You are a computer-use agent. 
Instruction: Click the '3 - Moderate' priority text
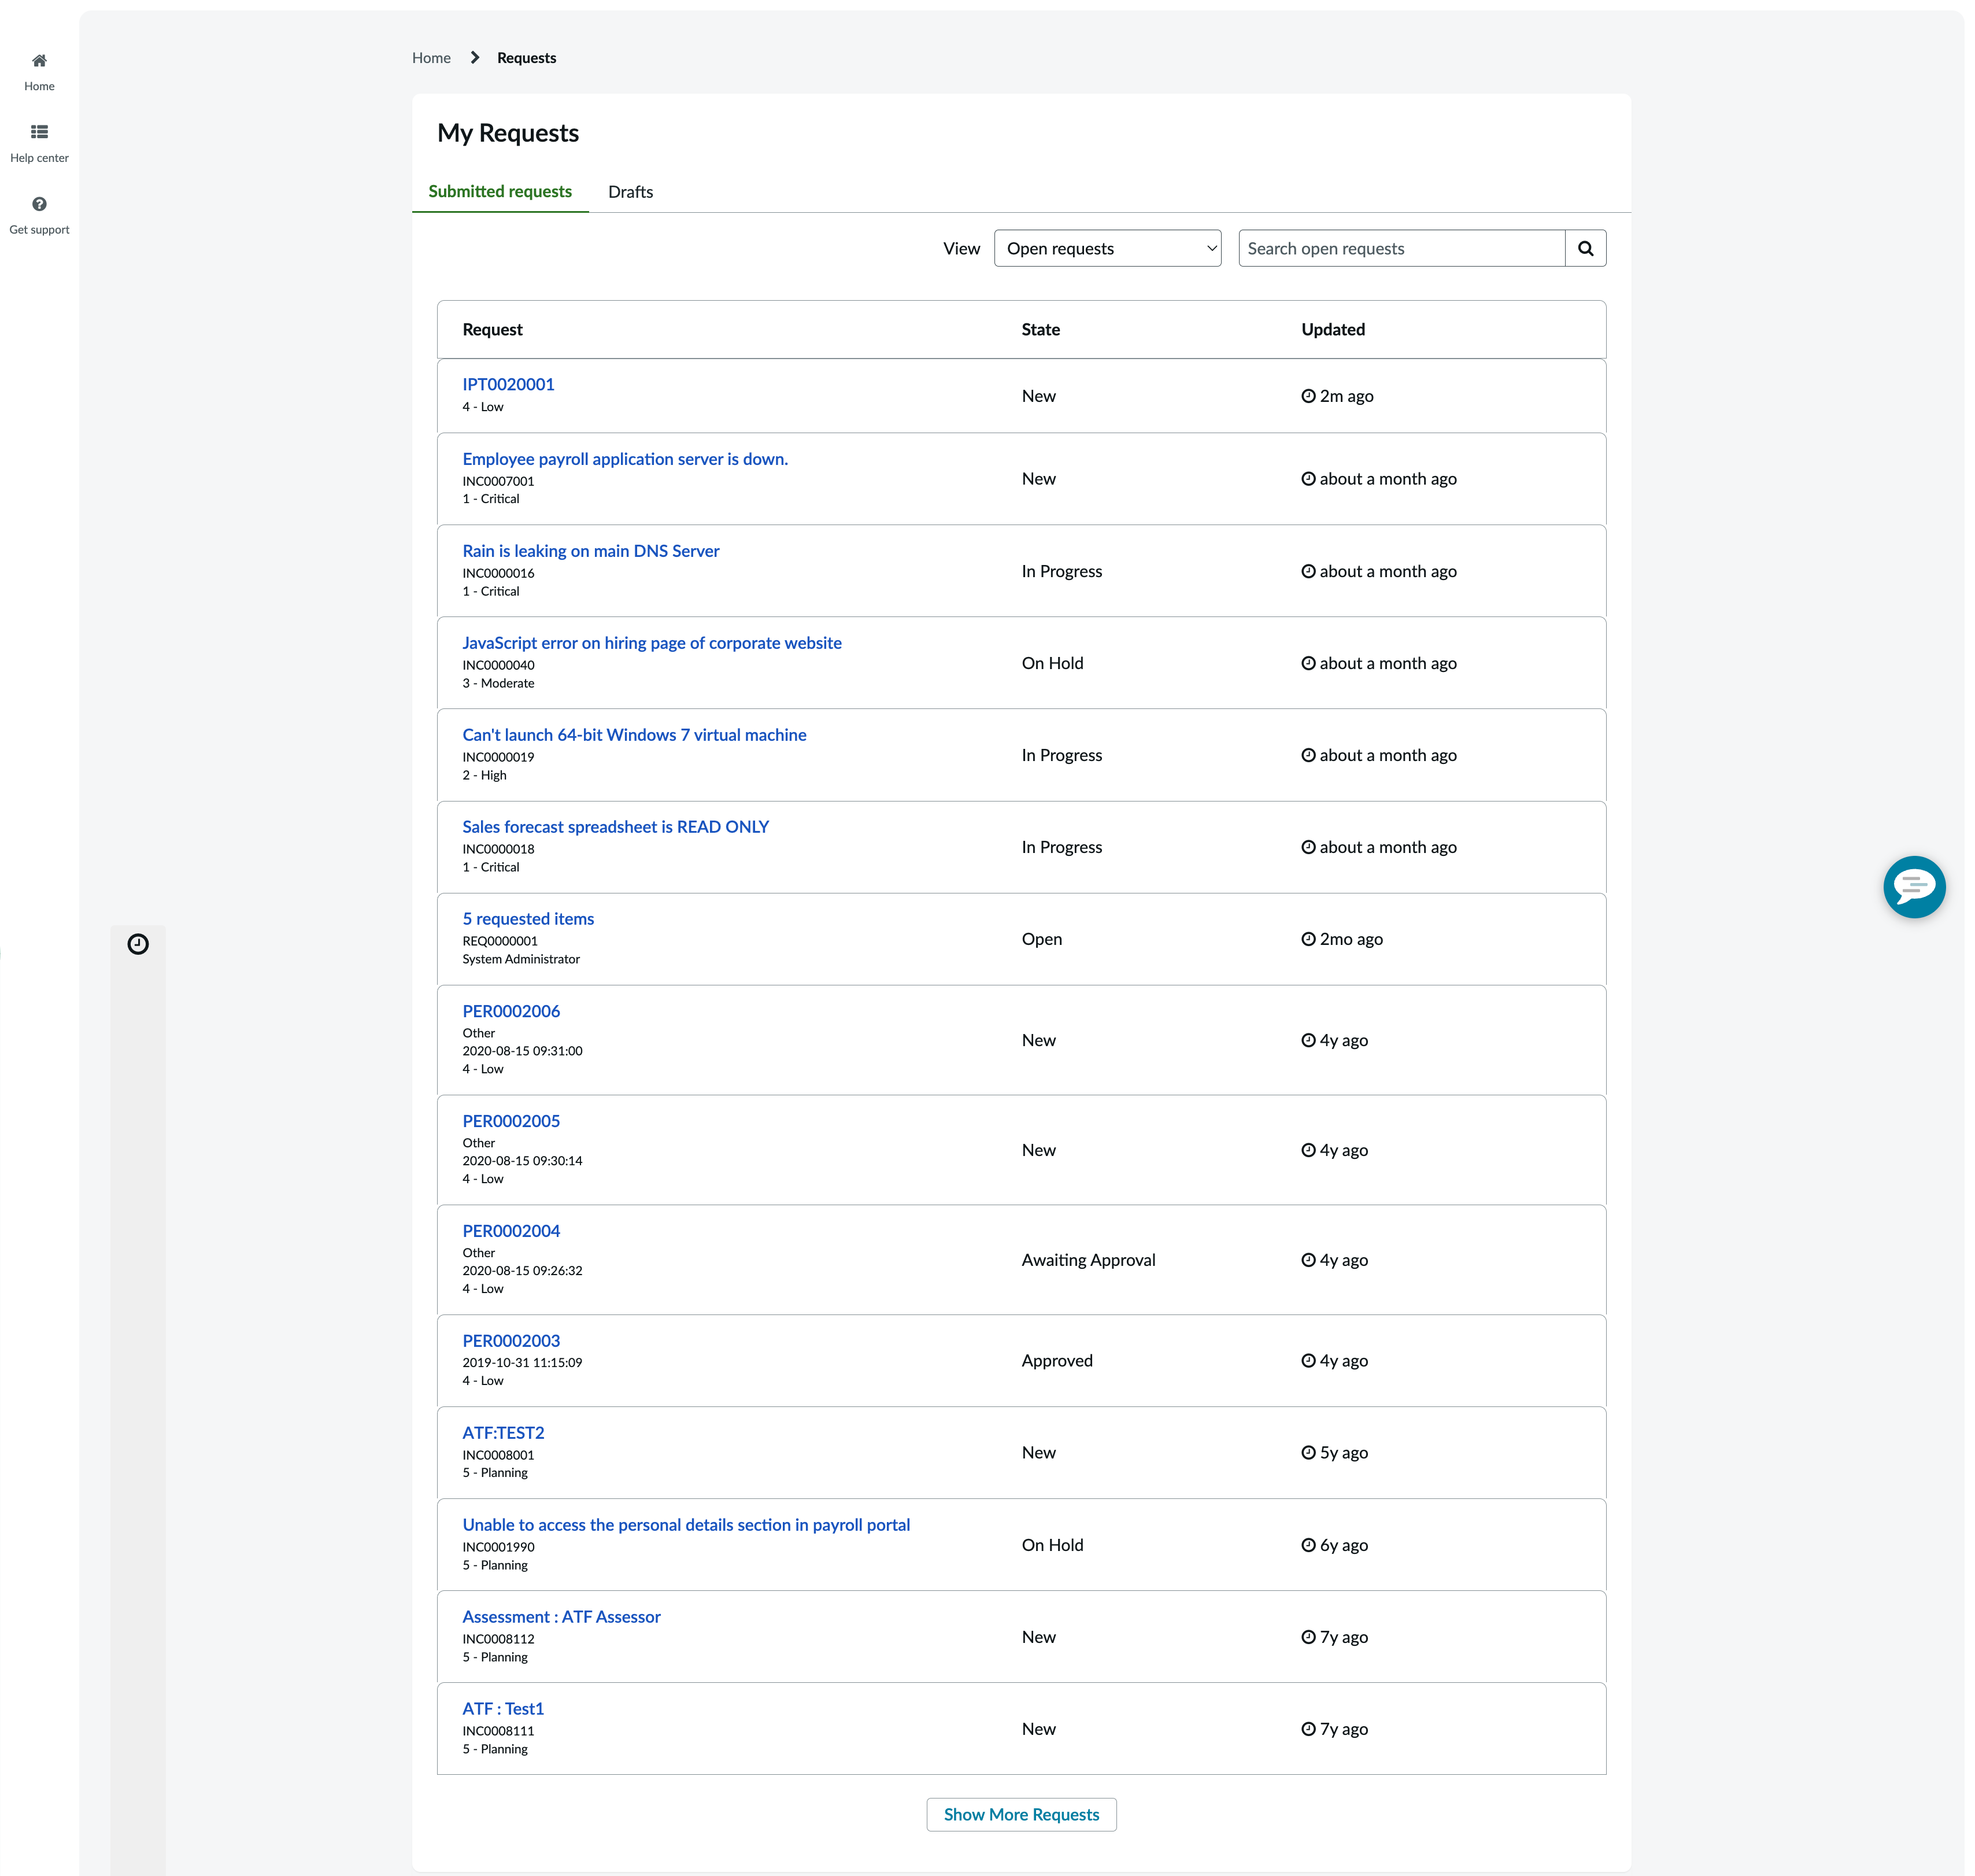pos(498,683)
